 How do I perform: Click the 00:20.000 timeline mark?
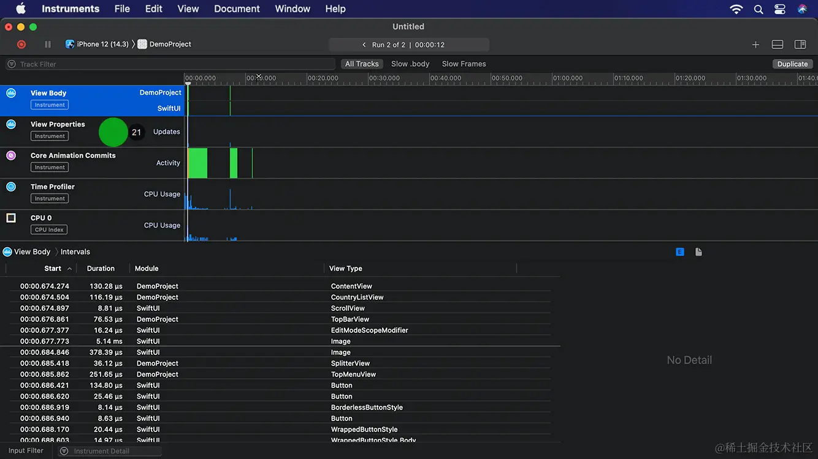pos(323,78)
